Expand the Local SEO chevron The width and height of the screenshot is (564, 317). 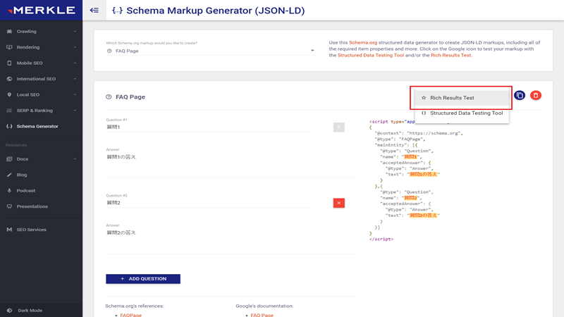point(75,94)
